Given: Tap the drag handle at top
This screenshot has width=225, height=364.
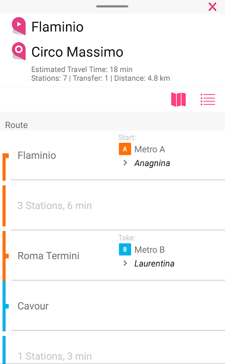Looking at the screenshot, I should pyautogui.click(x=112, y=6).
